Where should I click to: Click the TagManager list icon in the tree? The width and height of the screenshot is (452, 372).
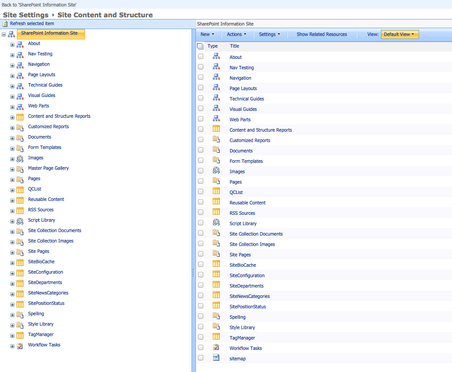click(x=20, y=335)
